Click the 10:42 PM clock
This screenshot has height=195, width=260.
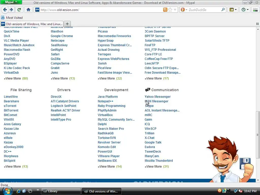250,191
